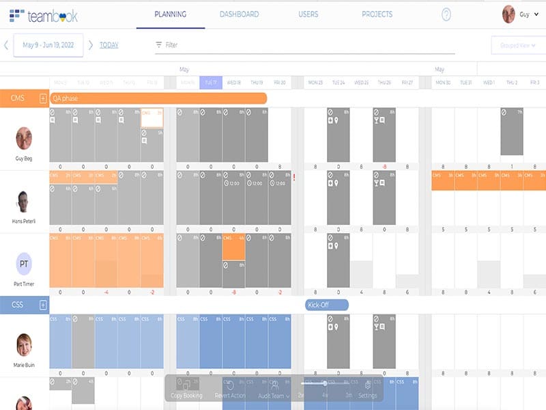Image resolution: width=546 pixels, height=410 pixels.
Task: Open the Grouped View dropdown
Action: pos(518,45)
